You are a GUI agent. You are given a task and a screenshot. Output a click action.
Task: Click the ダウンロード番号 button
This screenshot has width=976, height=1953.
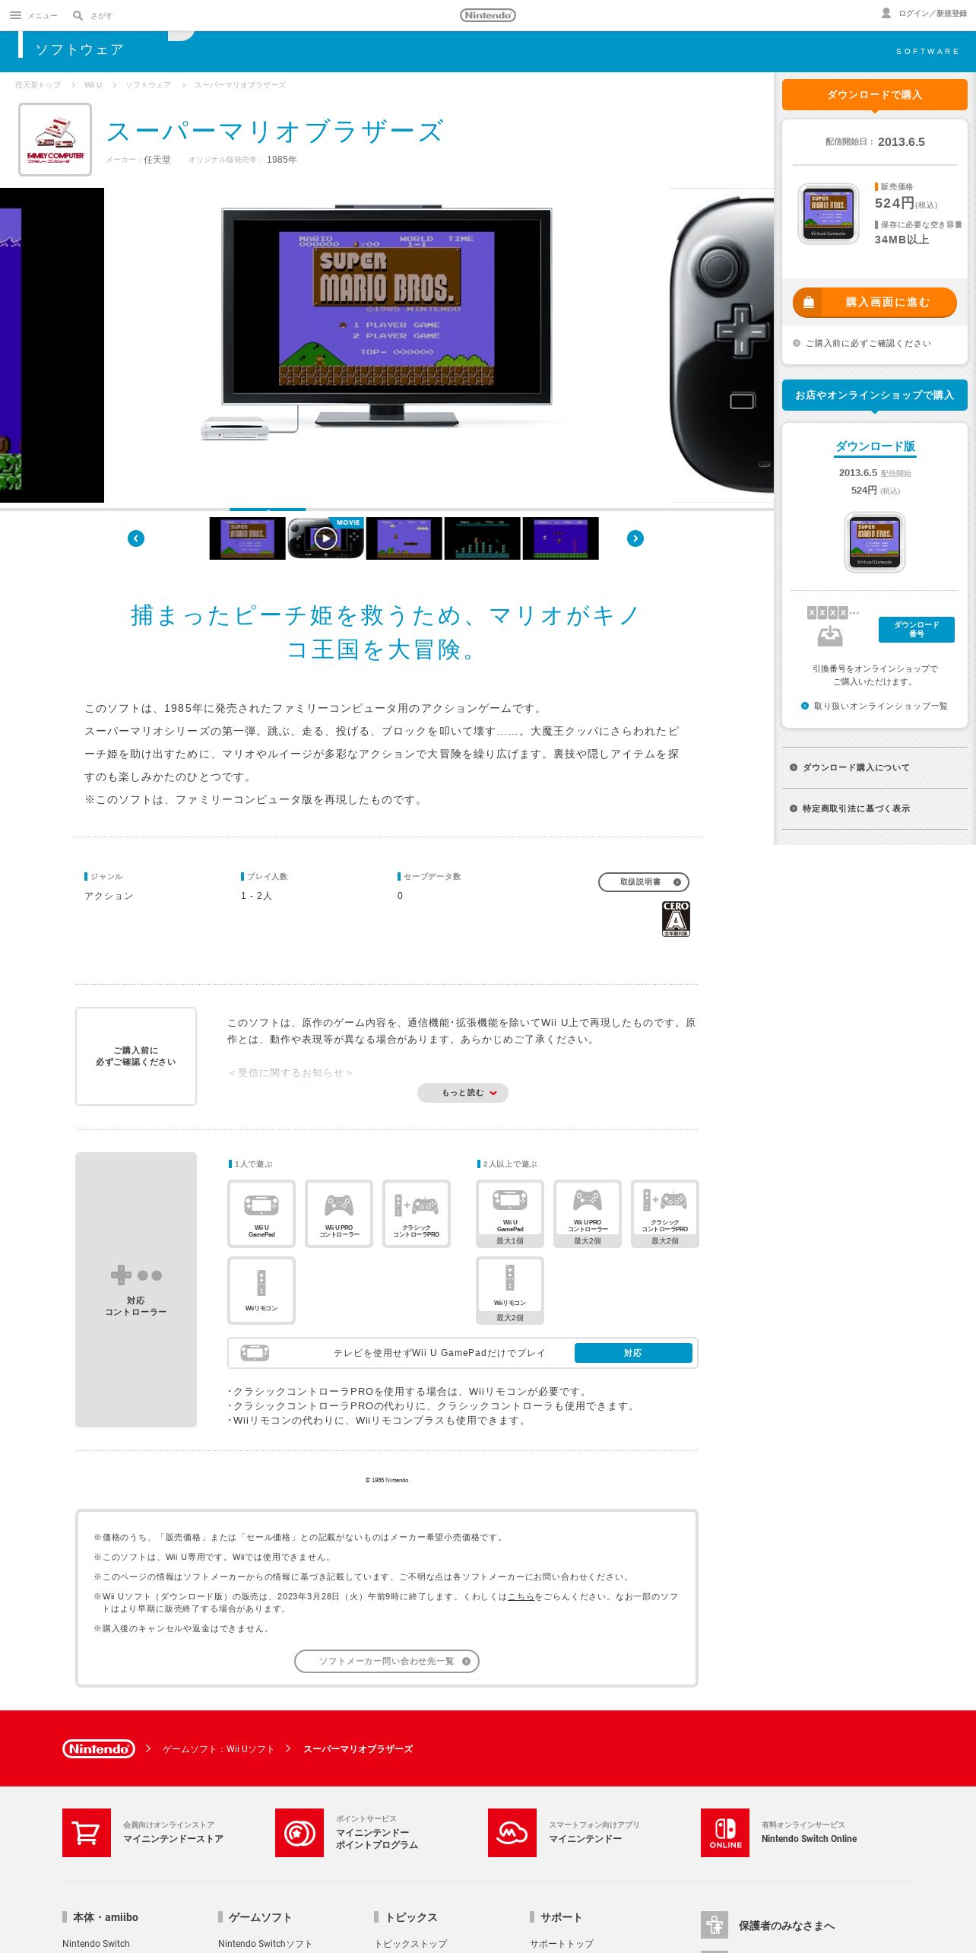(917, 630)
